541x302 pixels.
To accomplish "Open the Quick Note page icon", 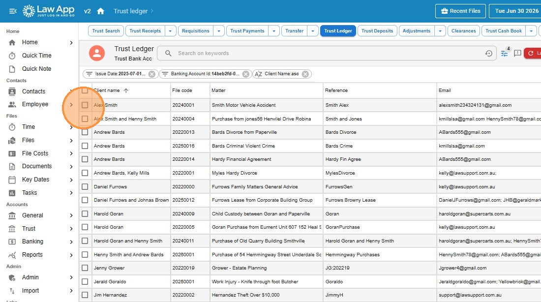I will click(12, 69).
